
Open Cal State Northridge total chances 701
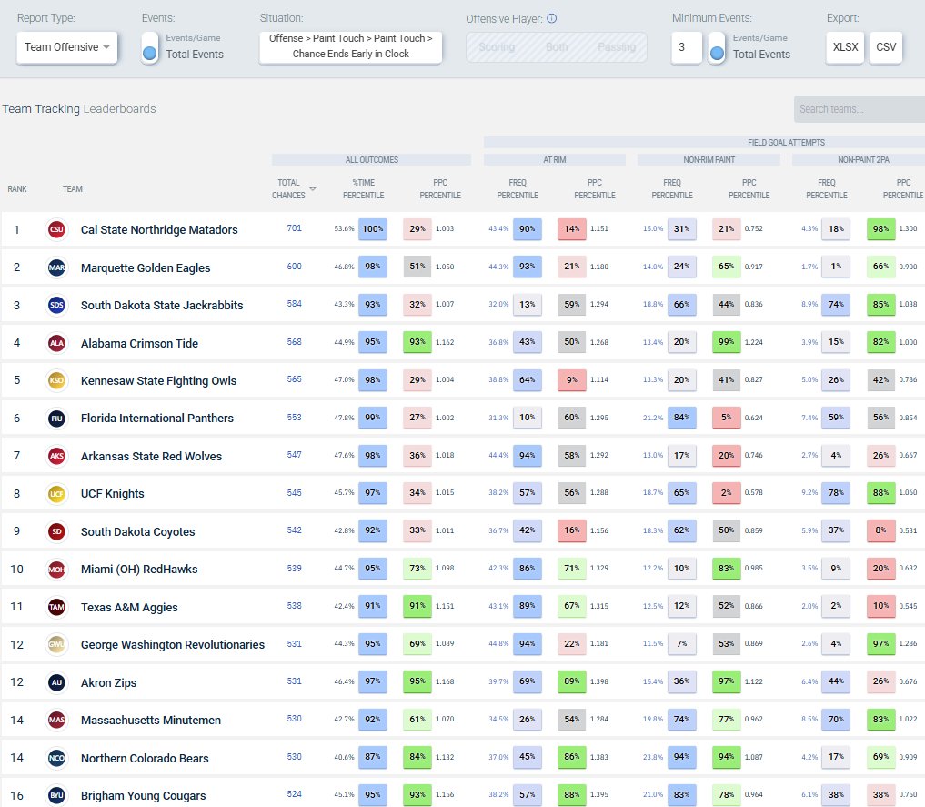click(295, 228)
